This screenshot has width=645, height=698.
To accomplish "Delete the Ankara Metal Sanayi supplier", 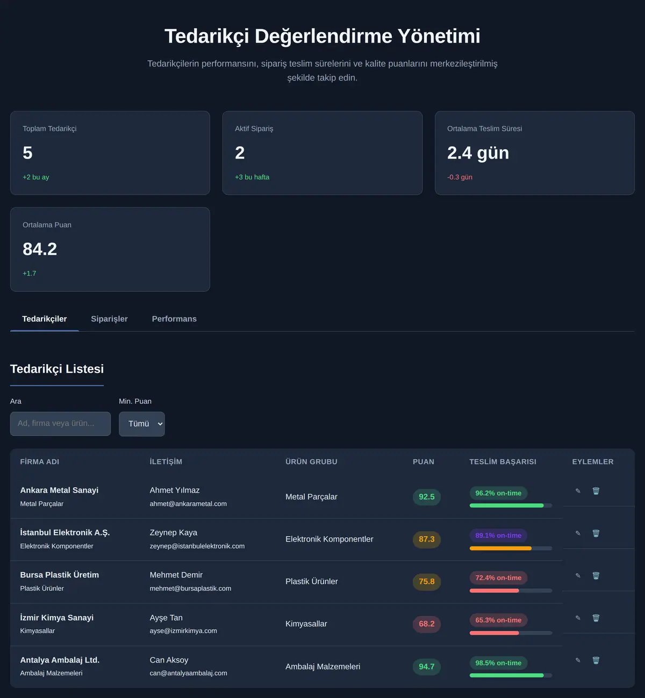I will click(596, 491).
